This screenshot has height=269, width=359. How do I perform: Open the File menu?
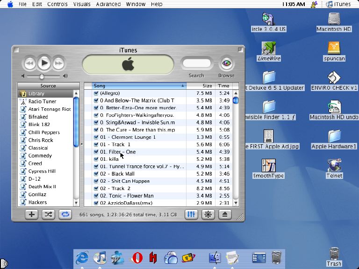click(22, 4)
